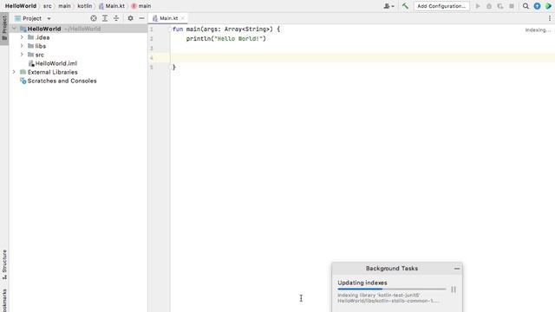Minimize the Background Tasks popup
The width and height of the screenshot is (555, 312).
click(457, 269)
